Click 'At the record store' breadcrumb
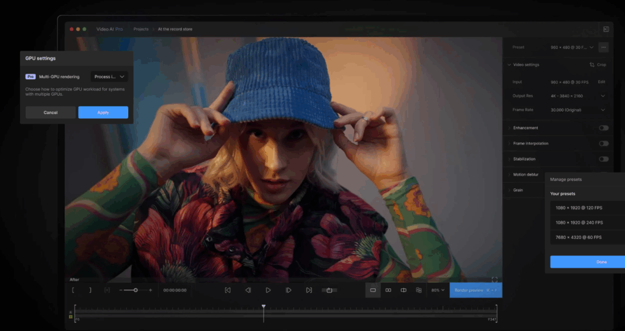This screenshot has width=625, height=331. [175, 29]
